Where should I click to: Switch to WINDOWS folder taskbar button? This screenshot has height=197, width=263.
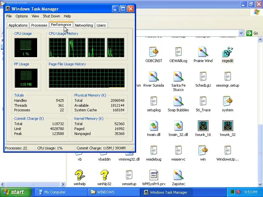[x=113, y=192]
